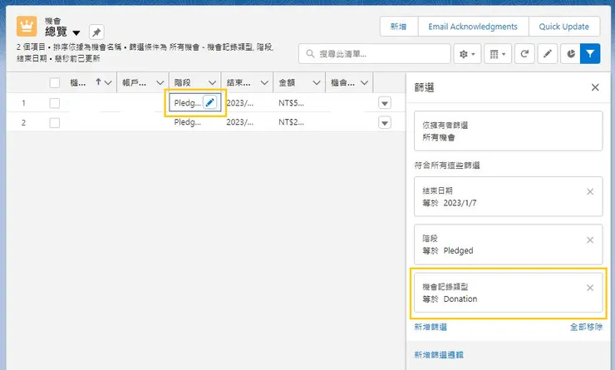Click the Opportunities crown icon
The image size is (615, 370).
[27, 27]
